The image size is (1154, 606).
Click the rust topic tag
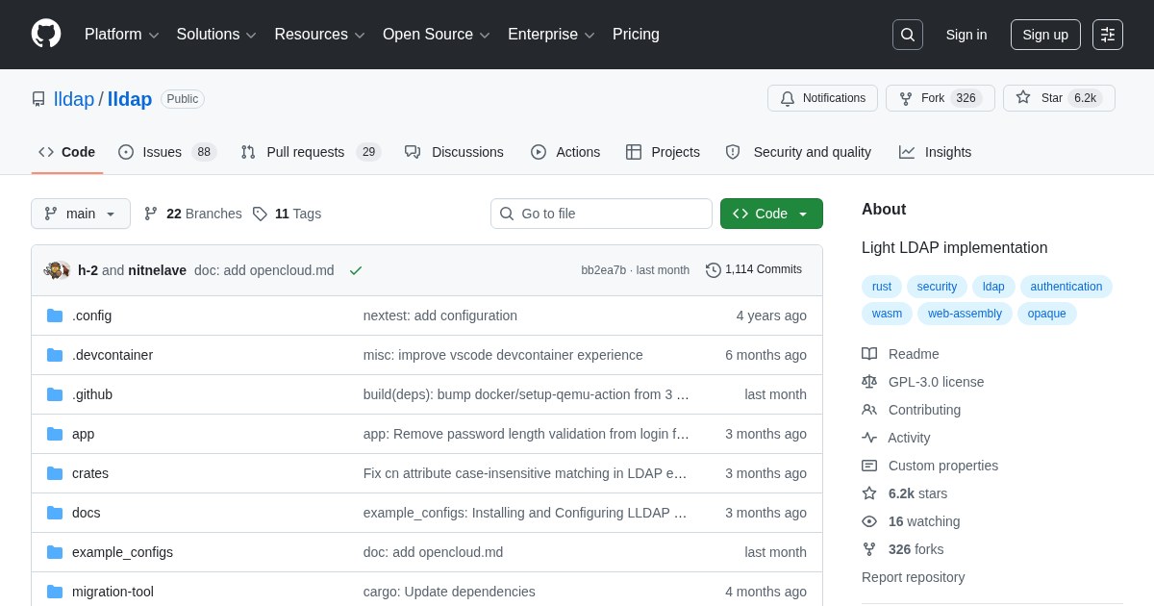[881, 287]
